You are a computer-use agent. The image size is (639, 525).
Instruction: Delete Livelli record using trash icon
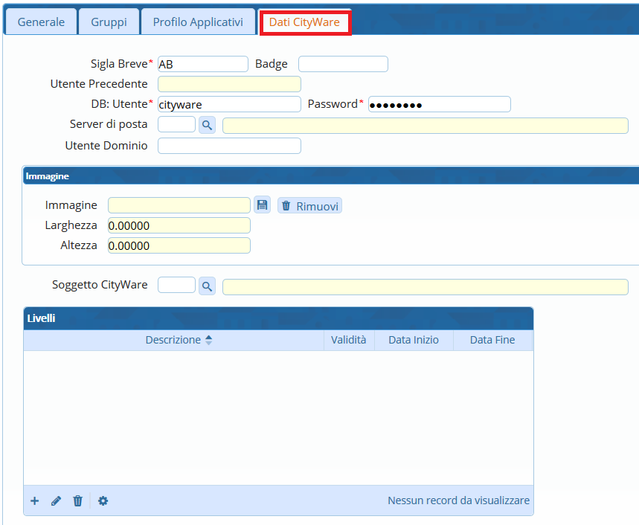tap(77, 501)
